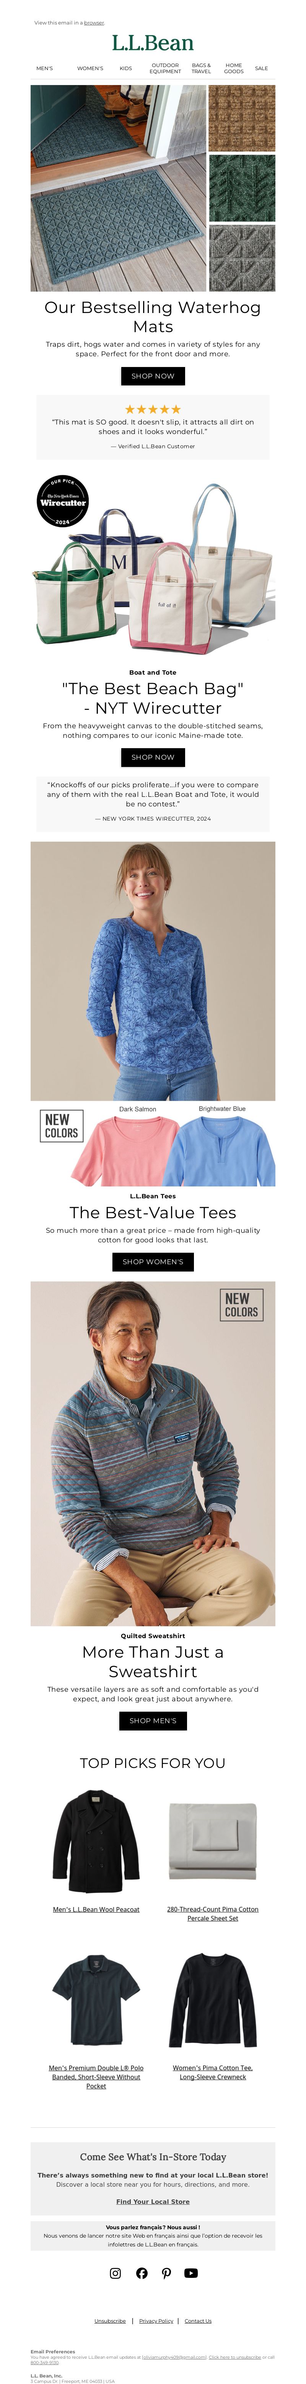The image size is (306, 2384).
Task: Click SHOP NOW under Waterhog Mats
Action: point(153,376)
